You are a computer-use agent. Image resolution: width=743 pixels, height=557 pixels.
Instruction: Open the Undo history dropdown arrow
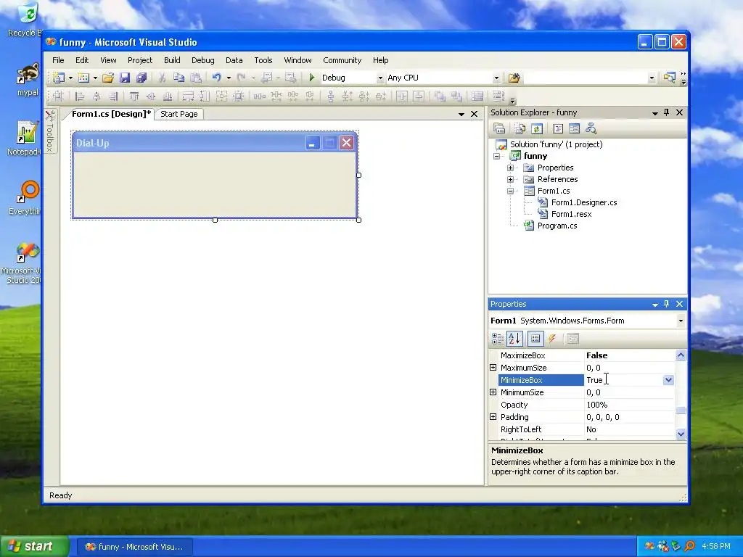pyautogui.click(x=229, y=78)
